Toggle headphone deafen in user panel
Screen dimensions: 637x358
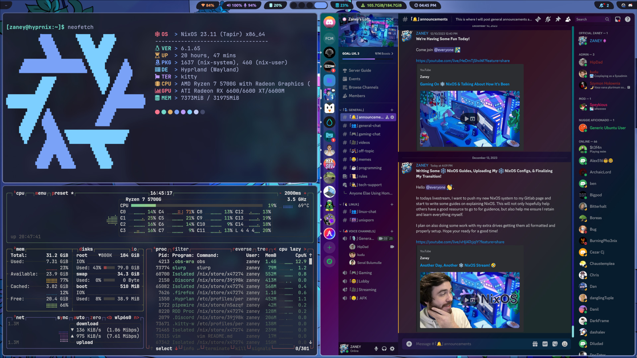point(384,348)
